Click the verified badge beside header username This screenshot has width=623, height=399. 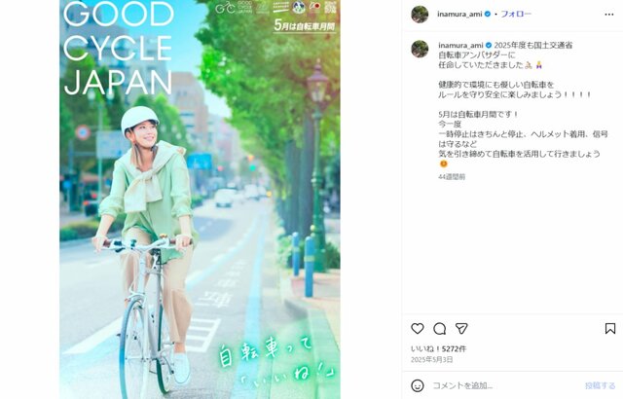pos(488,14)
